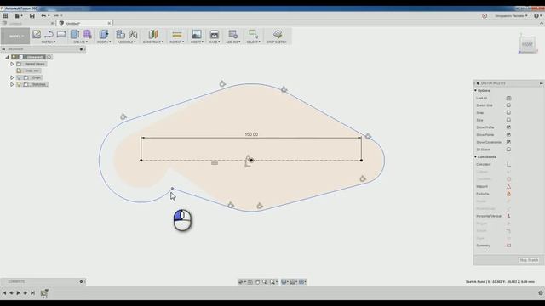Screen dimensions: 545x306
Task: Enable the 3D Sketch checkbox
Action: pyautogui.click(x=508, y=150)
